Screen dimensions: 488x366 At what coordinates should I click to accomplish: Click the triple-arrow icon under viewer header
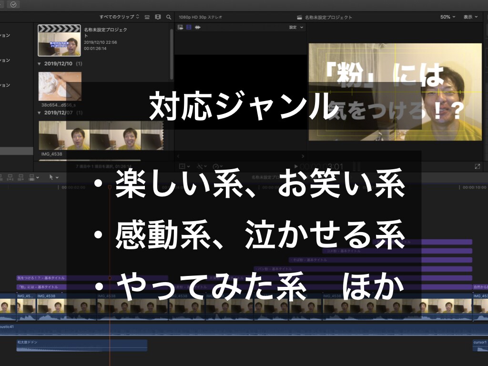point(198,27)
